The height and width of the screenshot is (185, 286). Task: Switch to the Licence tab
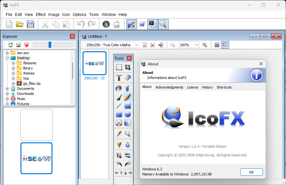point(192,87)
